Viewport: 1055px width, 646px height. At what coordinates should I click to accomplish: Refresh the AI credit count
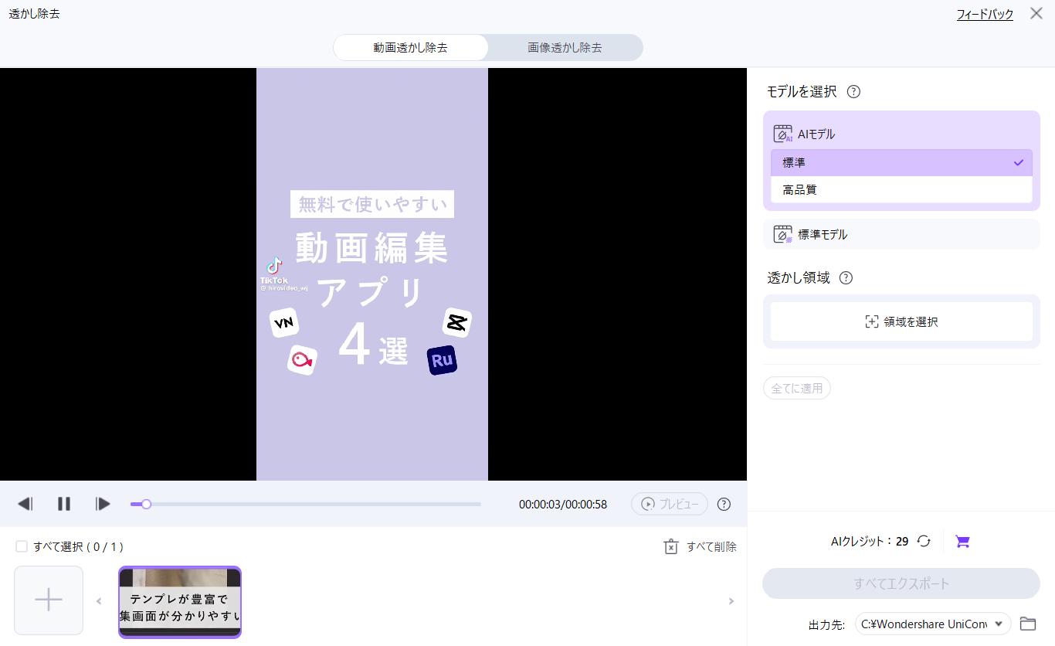point(924,541)
